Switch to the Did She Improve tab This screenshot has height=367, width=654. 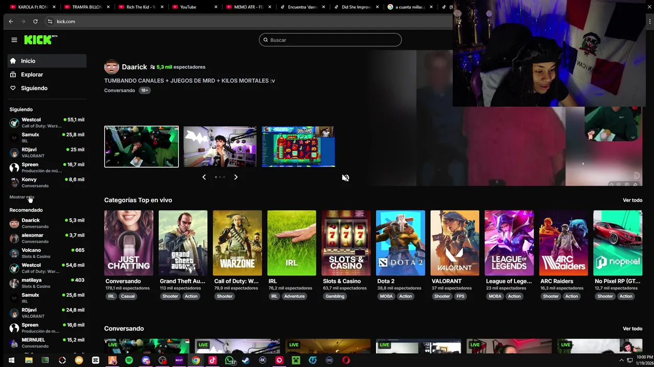coord(356,7)
